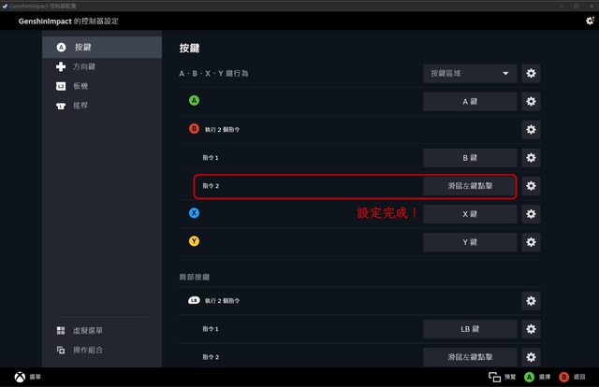The width and height of the screenshot is (599, 387).
Task: Open gear settings for B button's 指令 1
Action: pos(531,158)
